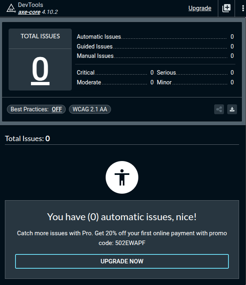Click the UPGRADE NOW button
The width and height of the screenshot is (246, 285).
point(122,261)
